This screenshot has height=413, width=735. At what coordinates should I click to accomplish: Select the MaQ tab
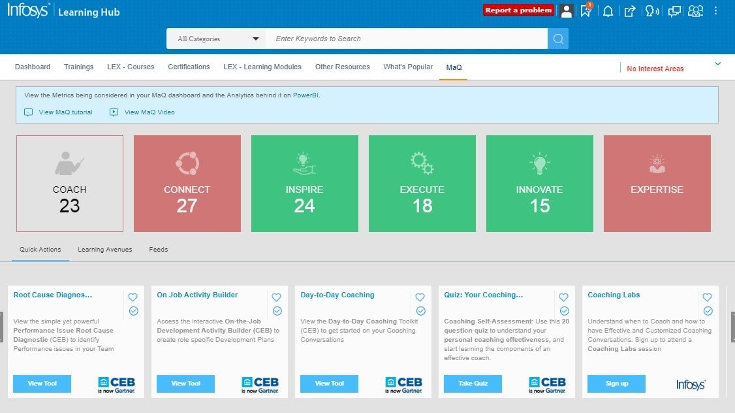[454, 67]
